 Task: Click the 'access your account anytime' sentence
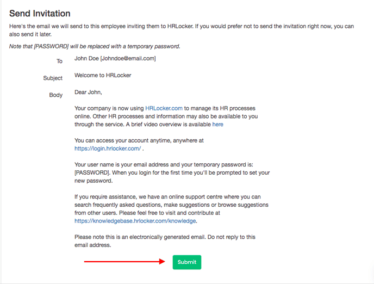[x=139, y=140]
